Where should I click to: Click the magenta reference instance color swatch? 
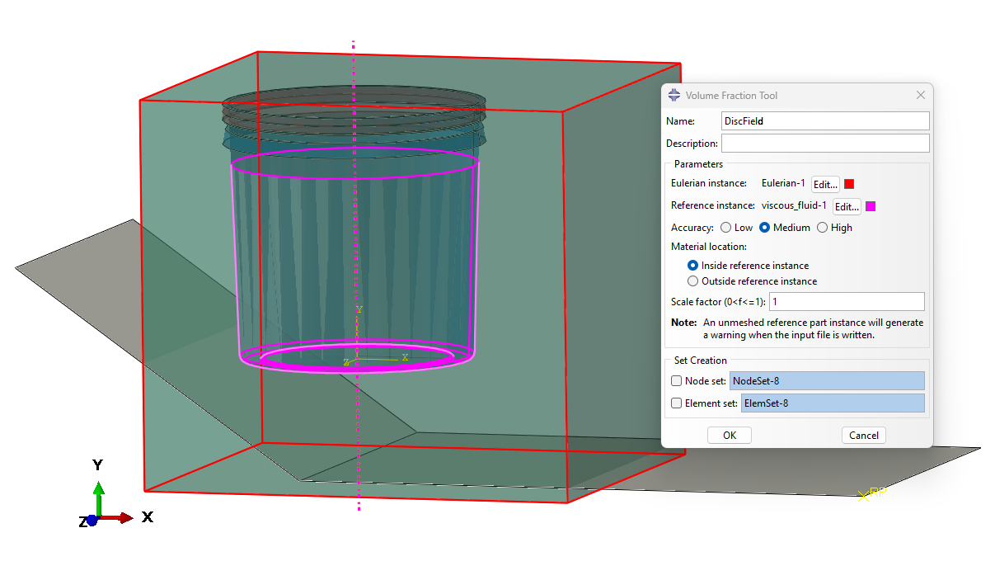click(870, 206)
